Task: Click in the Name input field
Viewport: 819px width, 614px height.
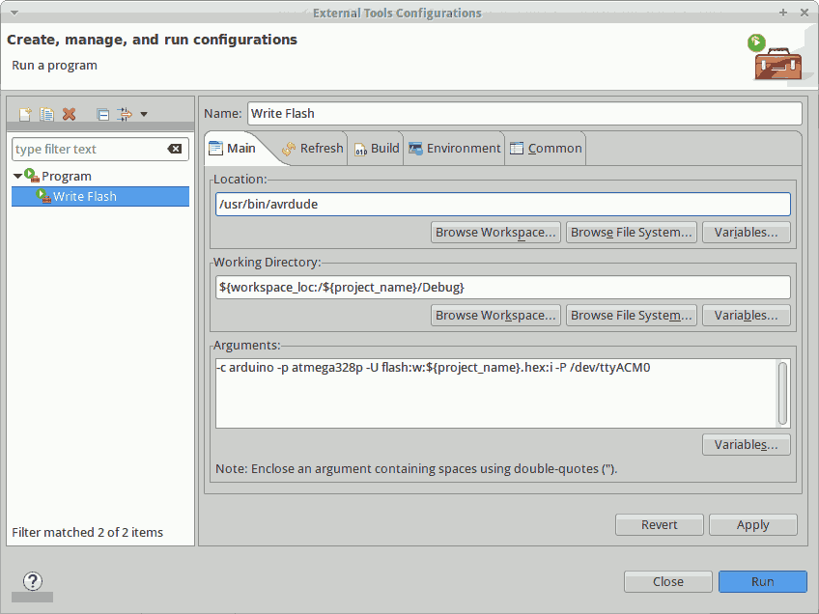Action: [x=523, y=113]
